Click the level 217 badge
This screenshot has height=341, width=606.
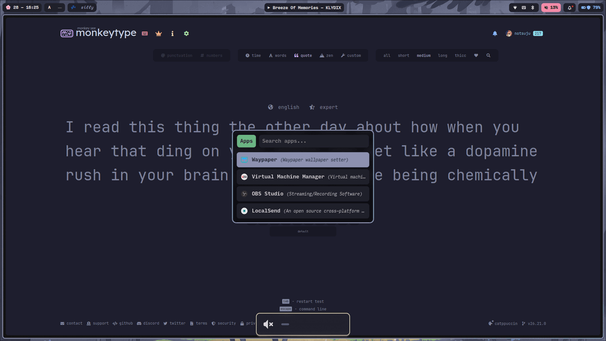[x=538, y=33]
